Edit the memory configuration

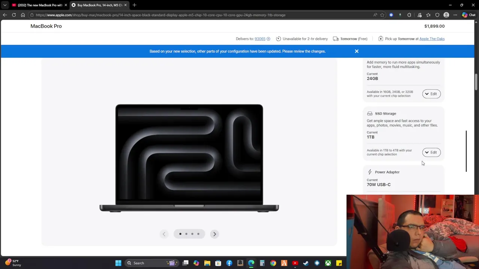point(431,94)
